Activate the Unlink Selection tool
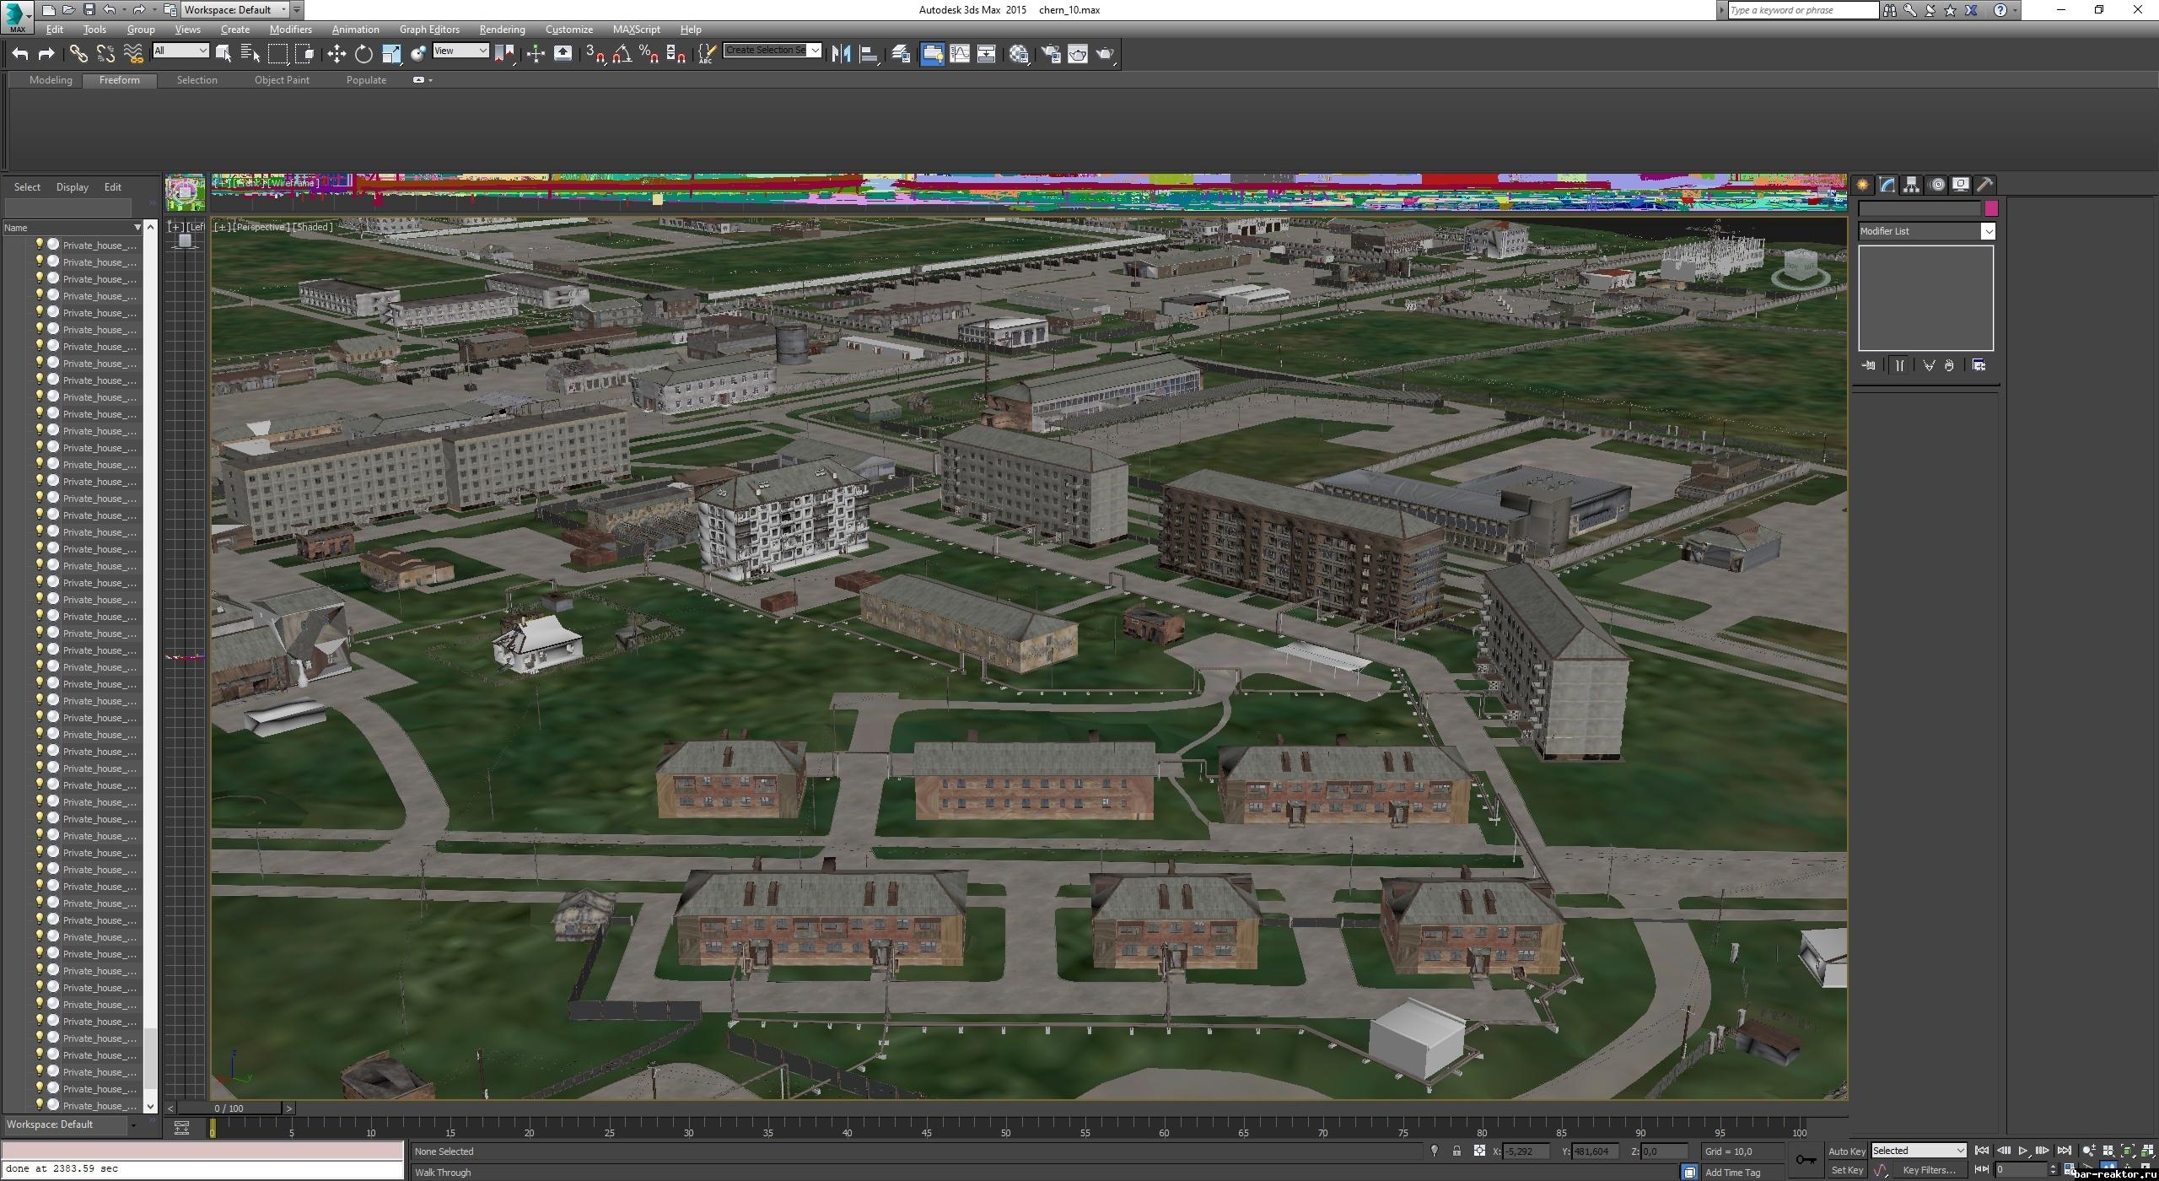This screenshot has width=2159, height=1181. tap(105, 54)
